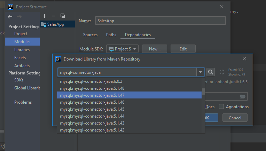This screenshot has width=266, height=151.
Task: Open the Maven search history dropdown arrow
Action: (x=200, y=72)
